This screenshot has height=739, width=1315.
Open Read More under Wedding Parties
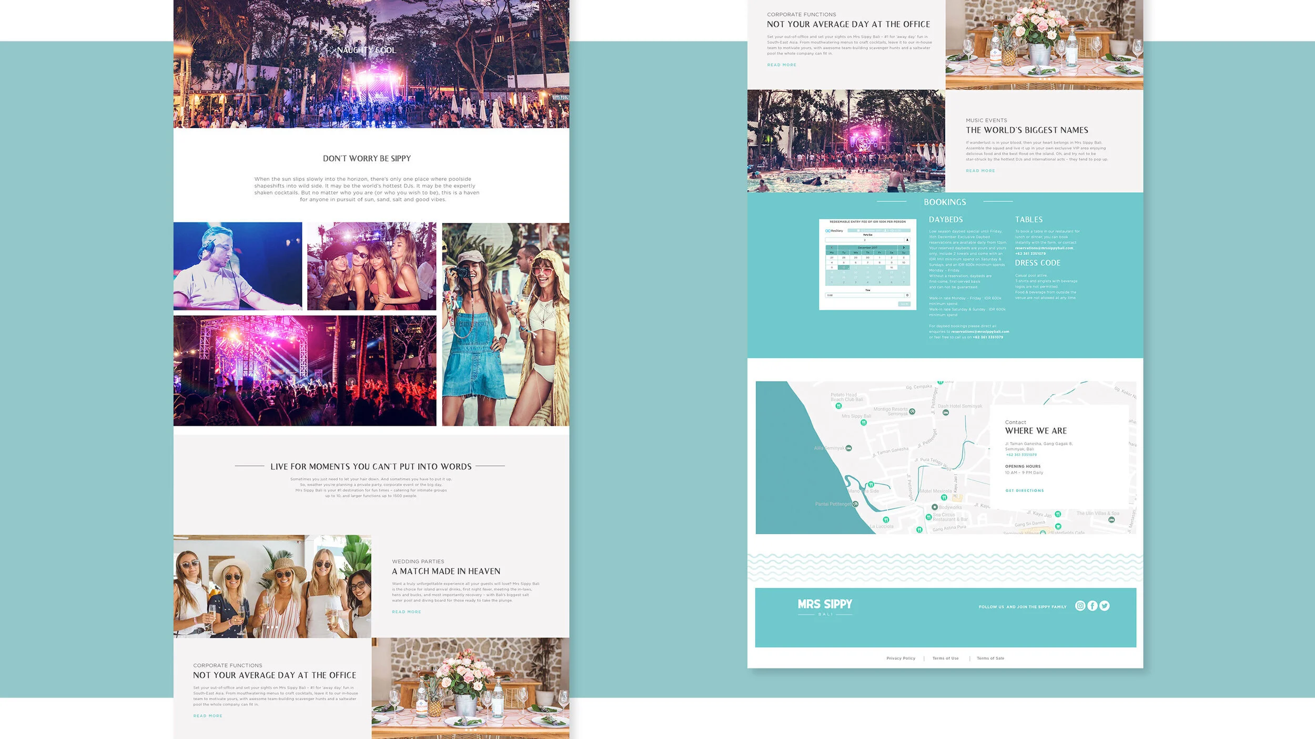tap(406, 612)
